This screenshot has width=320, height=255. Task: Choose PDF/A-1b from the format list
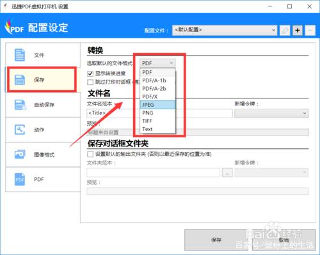[x=157, y=81]
